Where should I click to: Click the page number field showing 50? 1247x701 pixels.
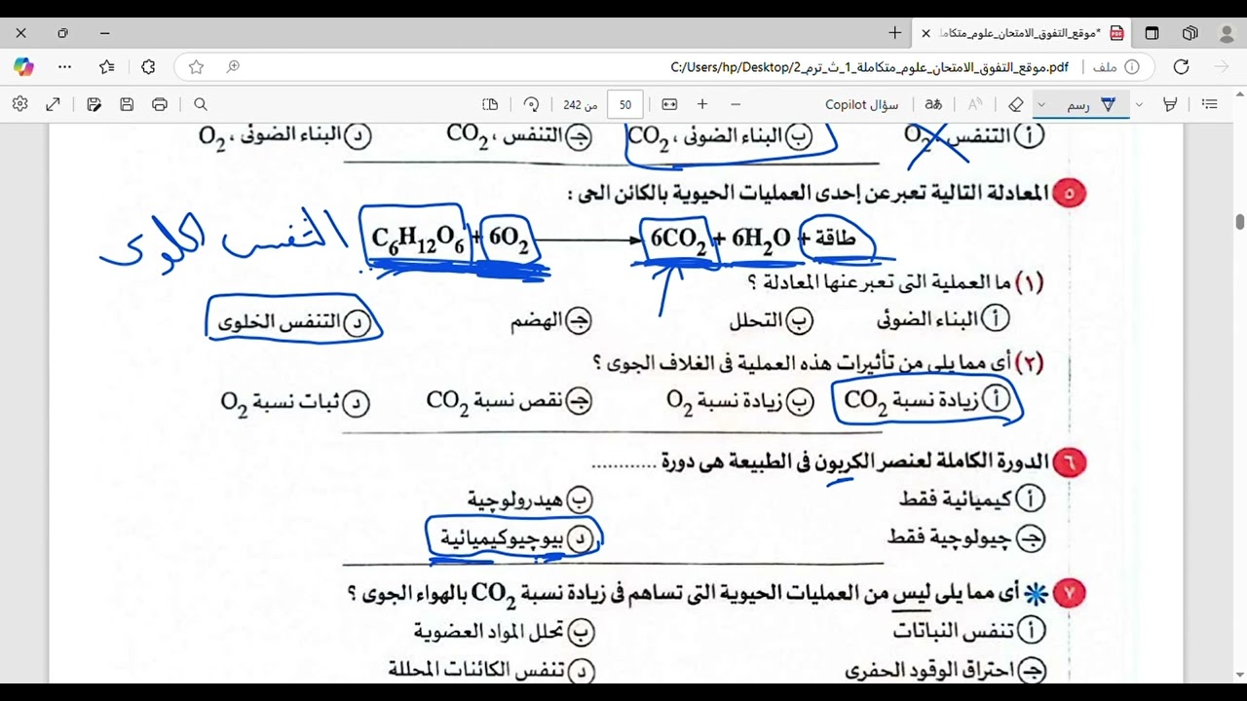click(624, 104)
